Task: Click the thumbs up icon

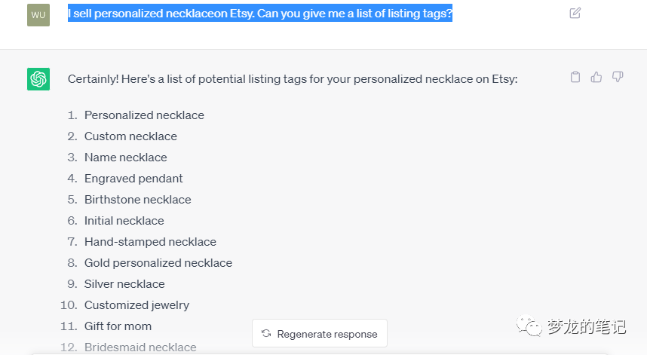Action: [596, 77]
